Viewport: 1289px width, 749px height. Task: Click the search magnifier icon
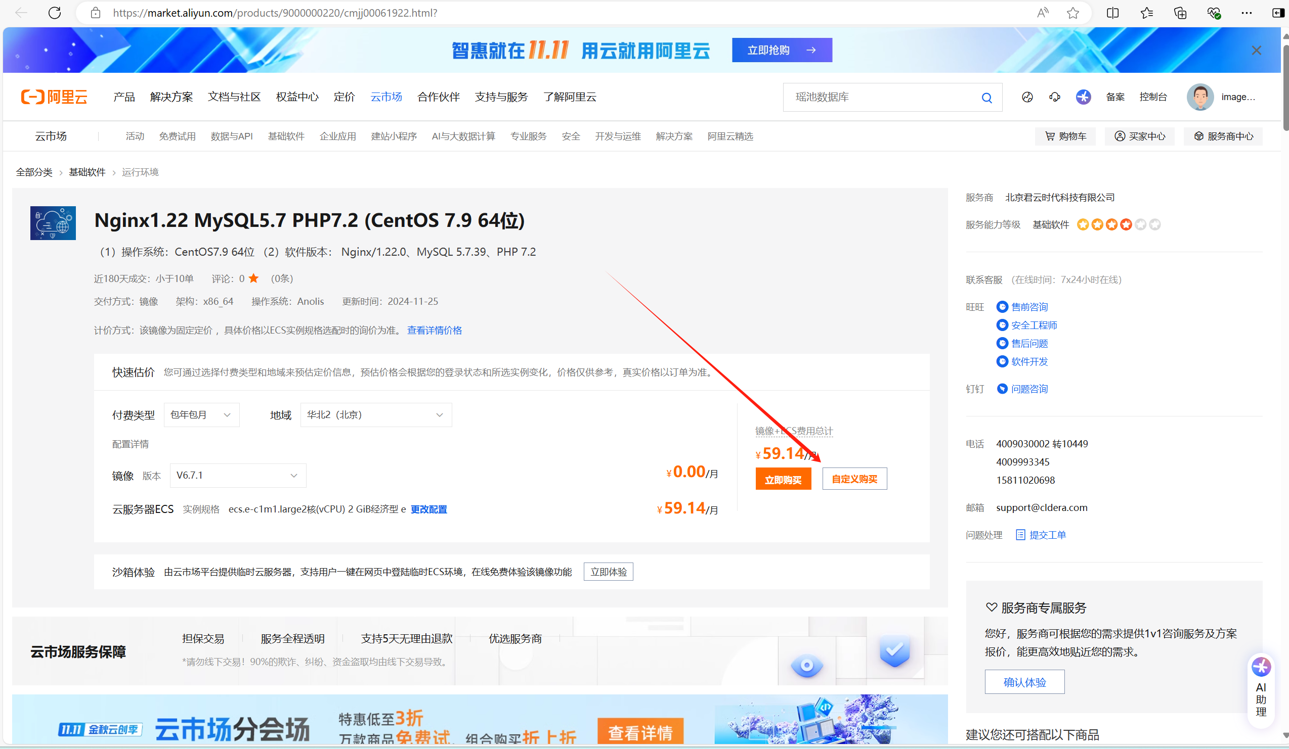pyautogui.click(x=986, y=98)
